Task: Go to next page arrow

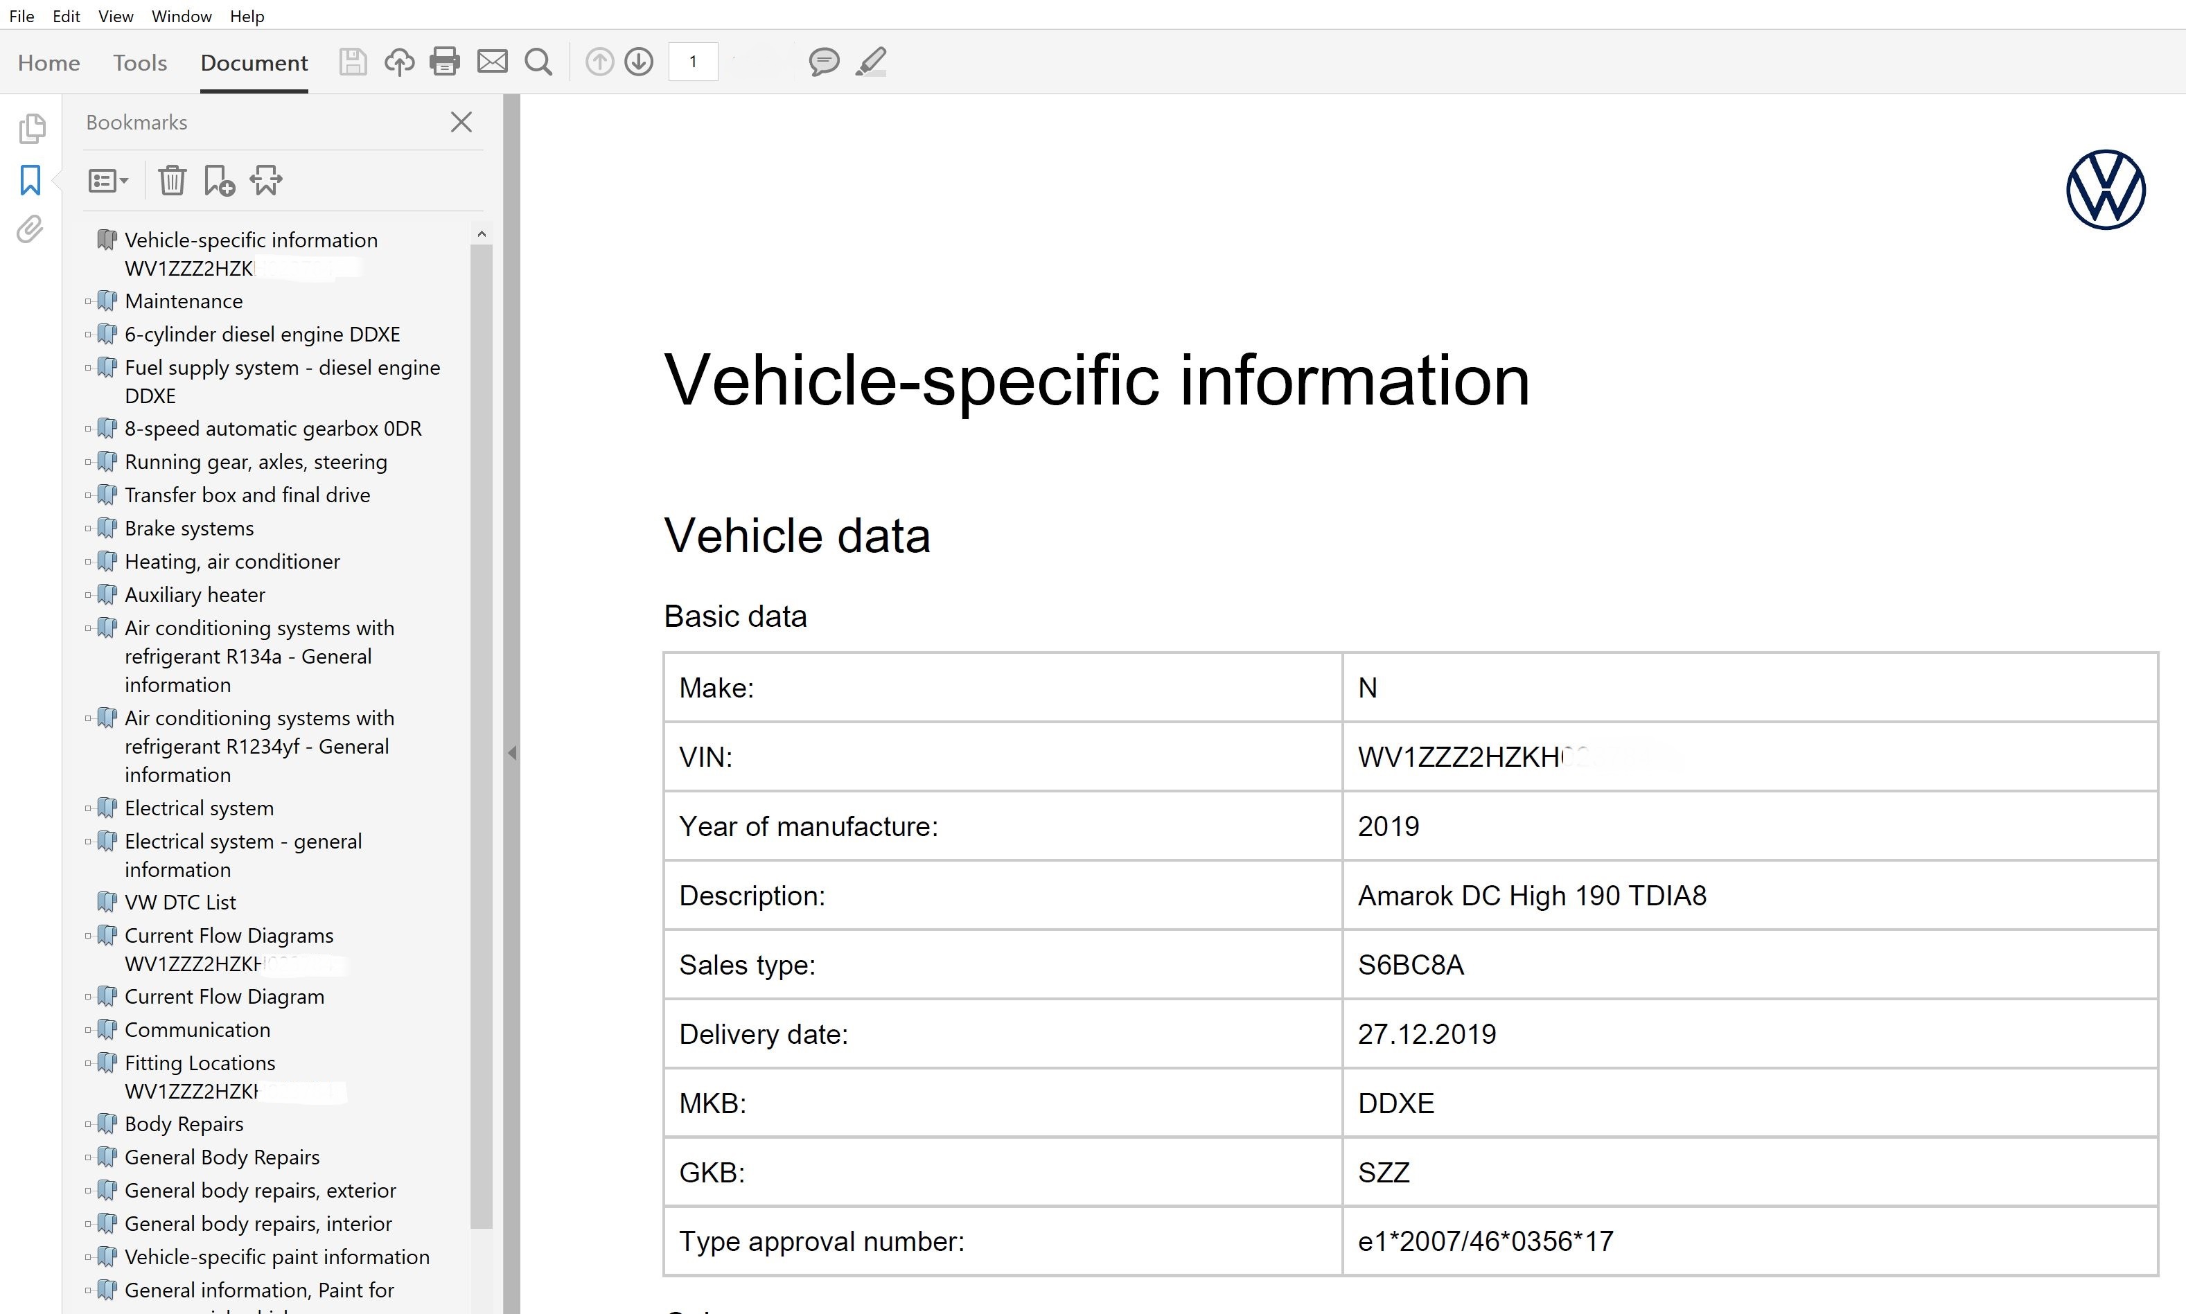Action: [x=639, y=62]
